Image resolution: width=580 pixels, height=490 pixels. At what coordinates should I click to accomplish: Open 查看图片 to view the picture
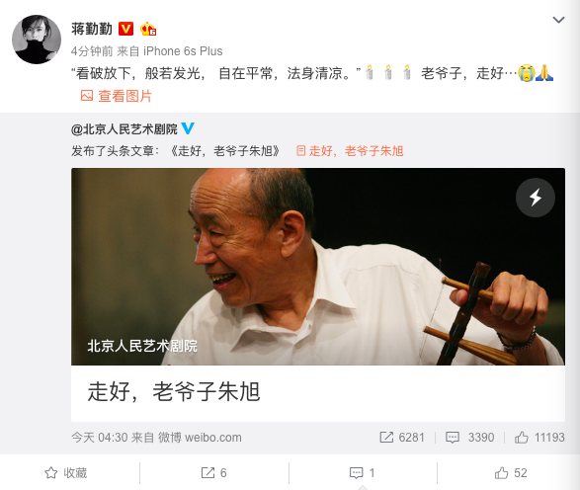[125, 96]
